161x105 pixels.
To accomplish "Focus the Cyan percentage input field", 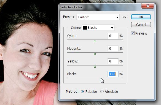I will [x=113, y=36].
